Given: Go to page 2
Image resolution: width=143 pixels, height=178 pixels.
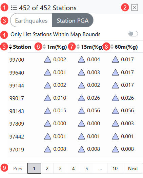Looking at the screenshot, I should point(47,168).
